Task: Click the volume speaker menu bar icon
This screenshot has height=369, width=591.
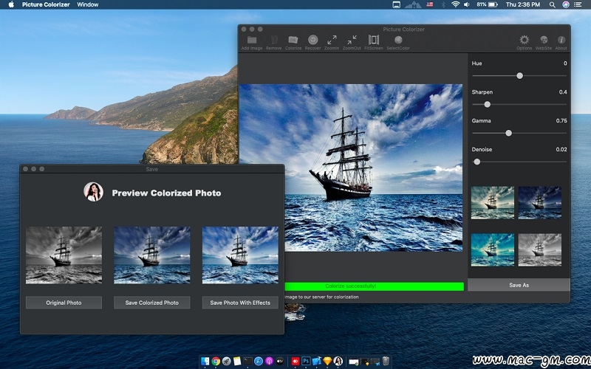Action: pos(467,4)
